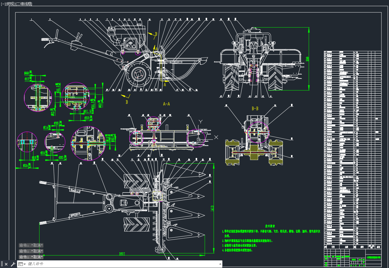Expand command history with the up arrow
Viewport: 389px width, 268px height.
[220, 264]
